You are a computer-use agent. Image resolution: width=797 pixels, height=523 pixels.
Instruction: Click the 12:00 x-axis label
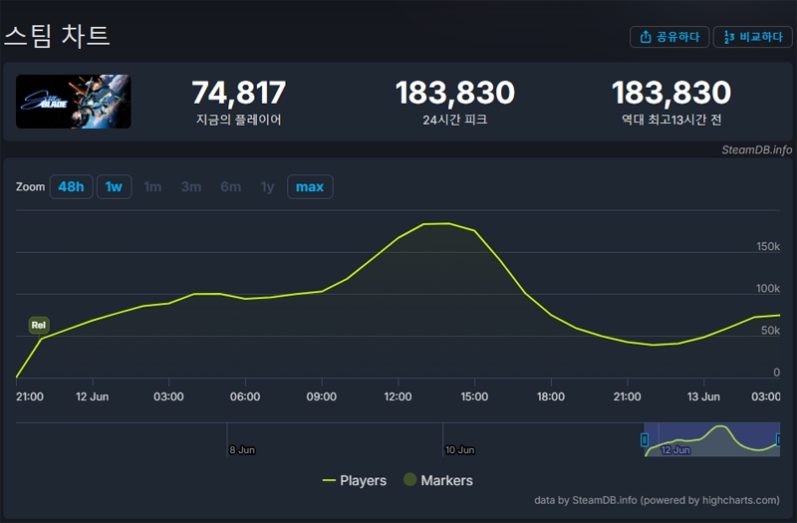[x=398, y=396]
